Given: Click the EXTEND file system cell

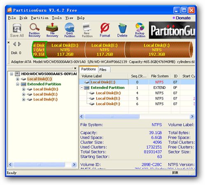Looking at the screenshot, I should point(159,88).
